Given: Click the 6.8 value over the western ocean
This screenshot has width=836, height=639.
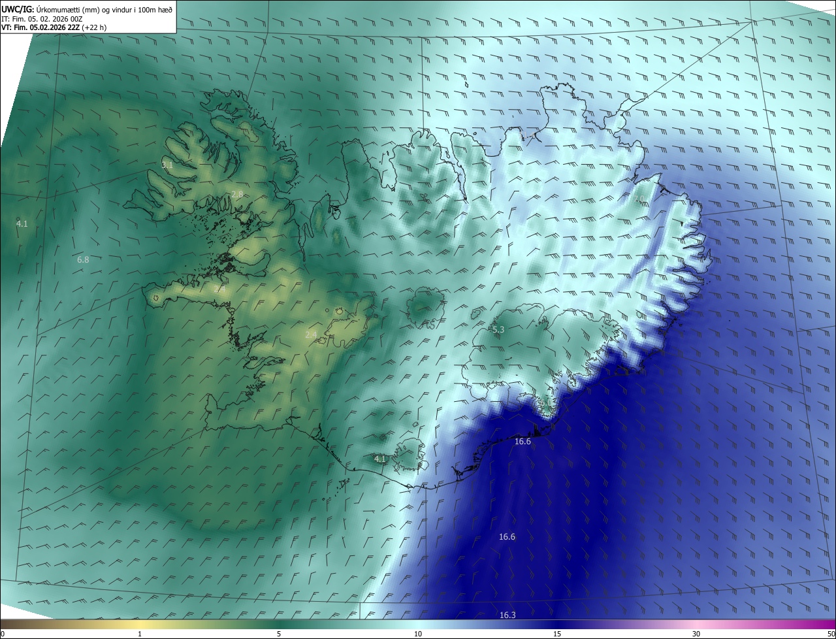Looking at the screenshot, I should tap(83, 259).
